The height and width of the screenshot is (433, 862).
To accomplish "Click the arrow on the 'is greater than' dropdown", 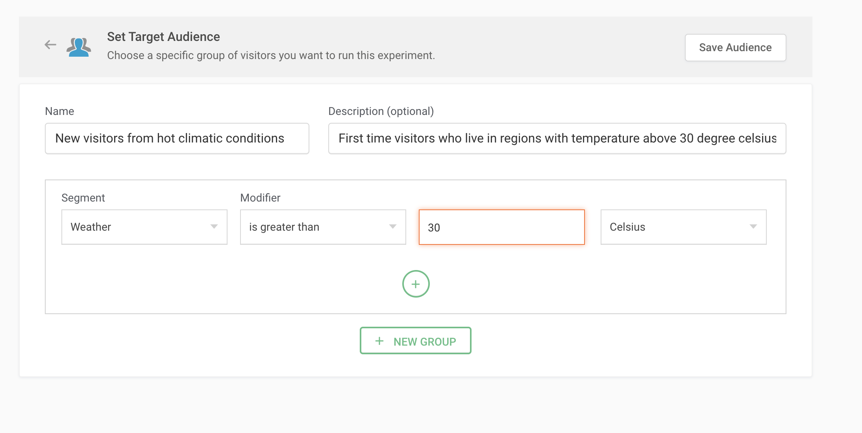I will [392, 226].
